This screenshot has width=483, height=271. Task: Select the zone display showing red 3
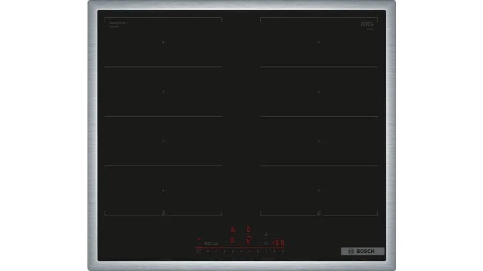pos(232,230)
